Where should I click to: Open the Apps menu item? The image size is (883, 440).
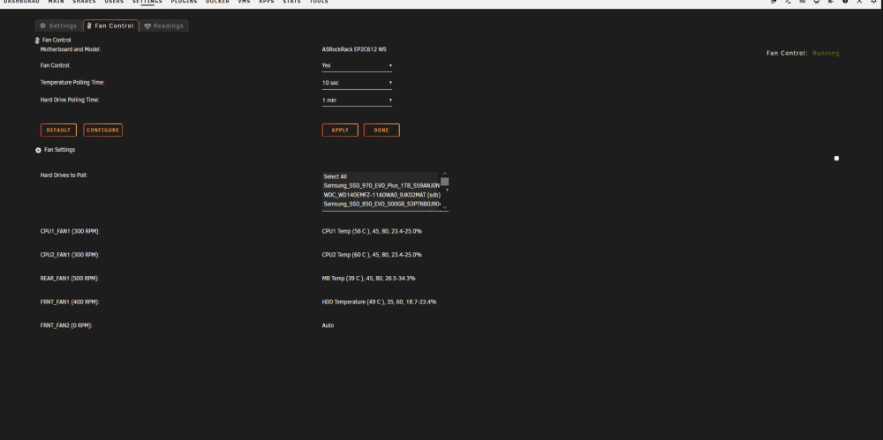267,2
